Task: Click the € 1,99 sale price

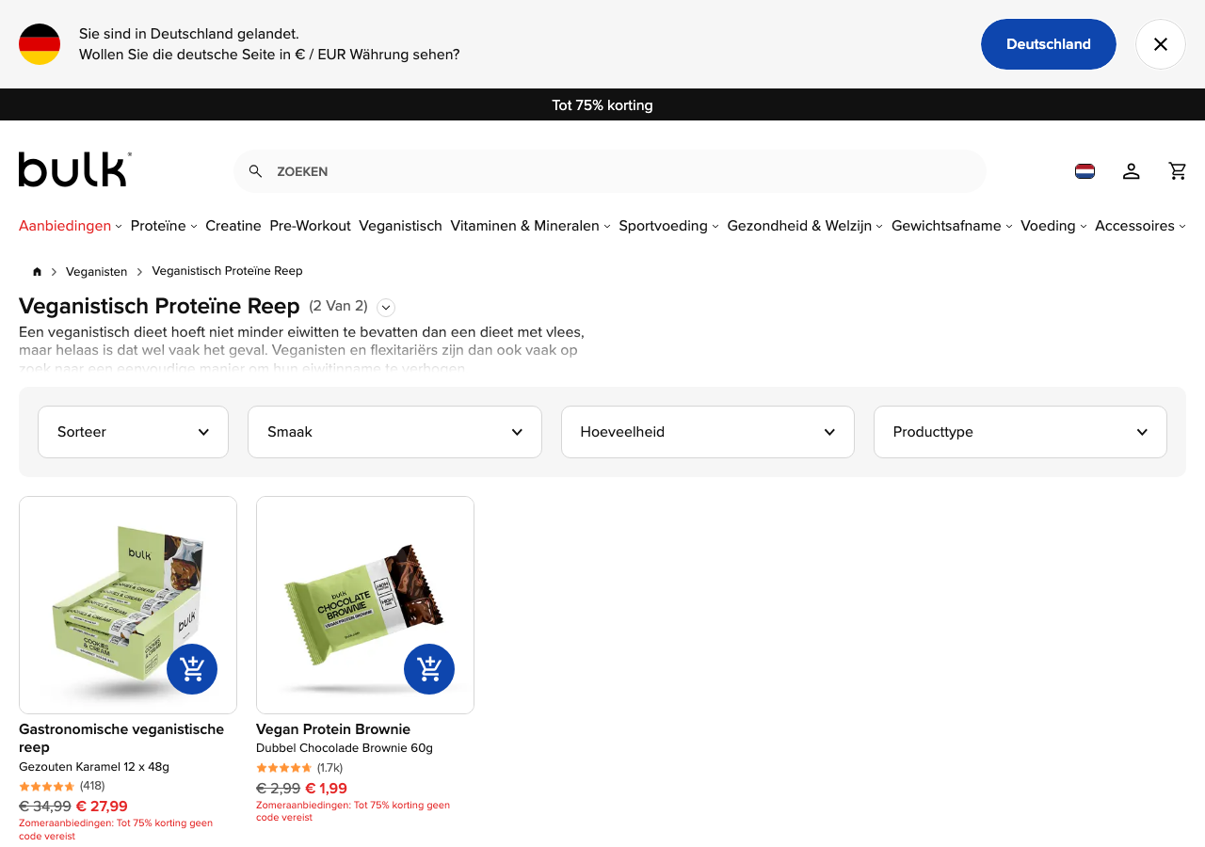Action: (326, 789)
